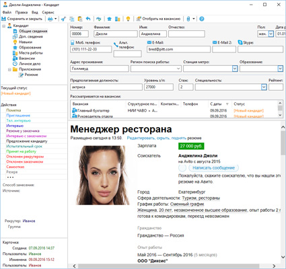Select Образование in the left tree
Screen dimensions: 286x269
[30, 48]
